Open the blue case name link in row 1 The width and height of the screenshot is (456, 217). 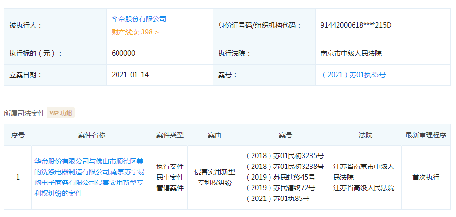(x=89, y=177)
